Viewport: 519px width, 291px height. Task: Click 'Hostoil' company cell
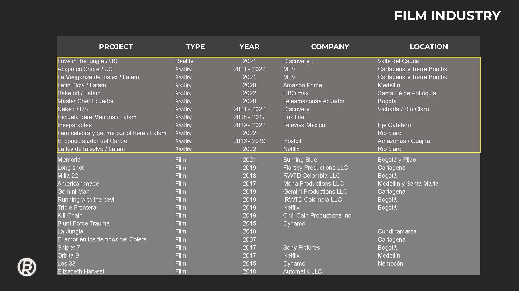[292, 141]
